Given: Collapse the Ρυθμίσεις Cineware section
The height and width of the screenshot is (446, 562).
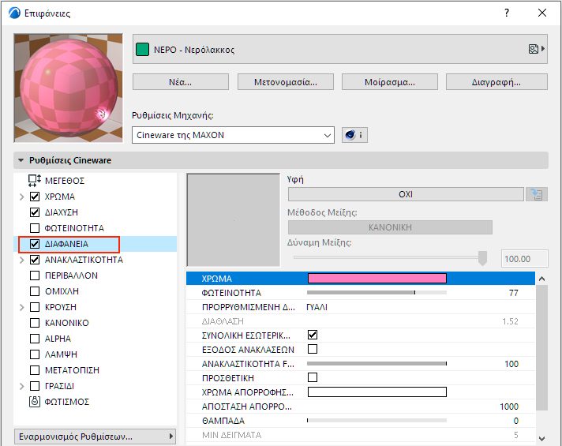Looking at the screenshot, I should pyautogui.click(x=21, y=160).
